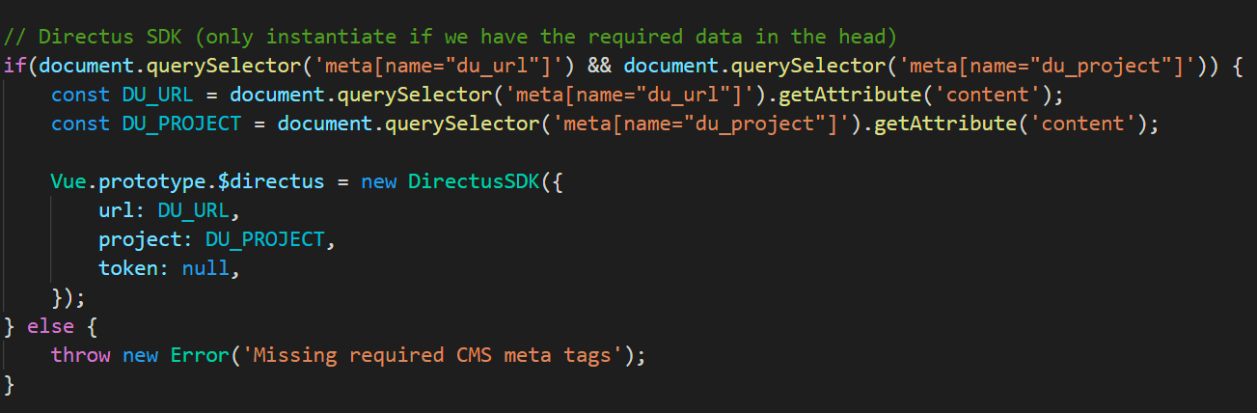Screen dimensions: 1257x413
Task: Click the $directus property
Action: pos(270,181)
